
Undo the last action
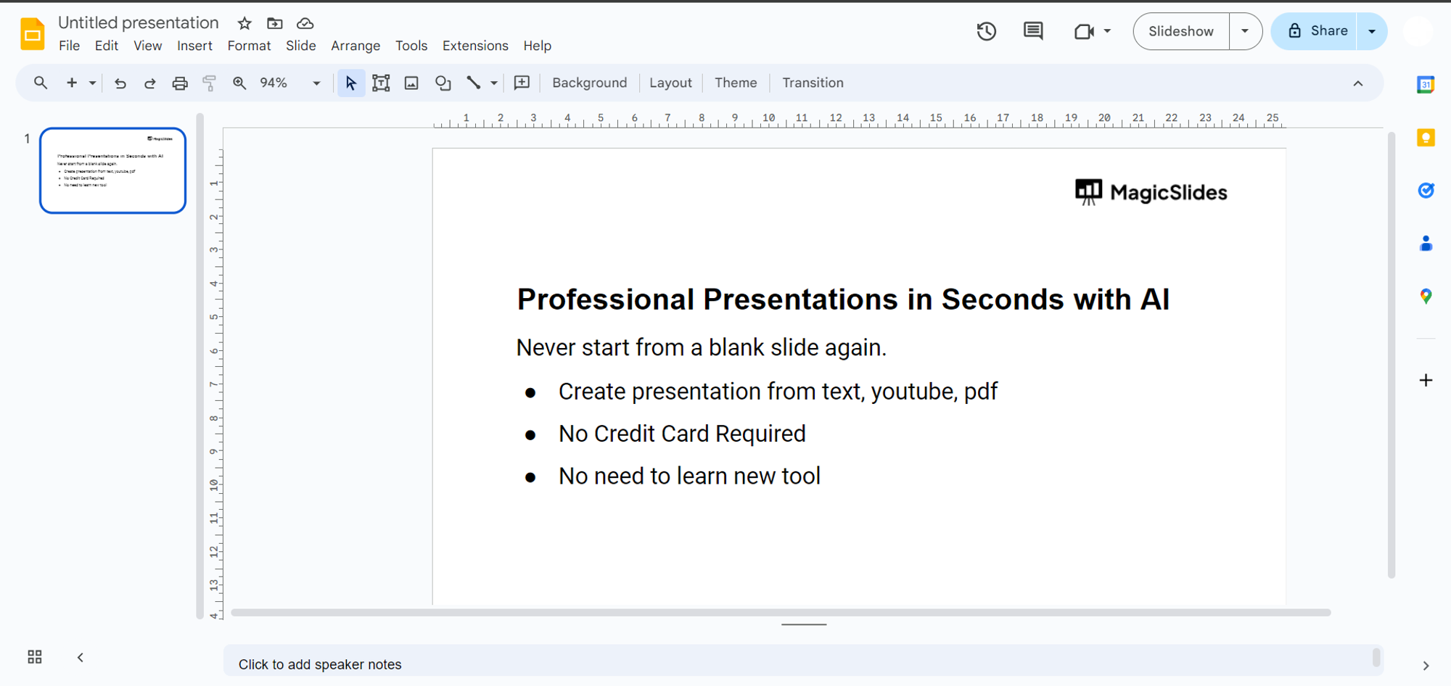point(120,83)
